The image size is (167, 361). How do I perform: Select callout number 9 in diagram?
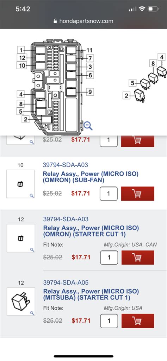click(x=90, y=92)
